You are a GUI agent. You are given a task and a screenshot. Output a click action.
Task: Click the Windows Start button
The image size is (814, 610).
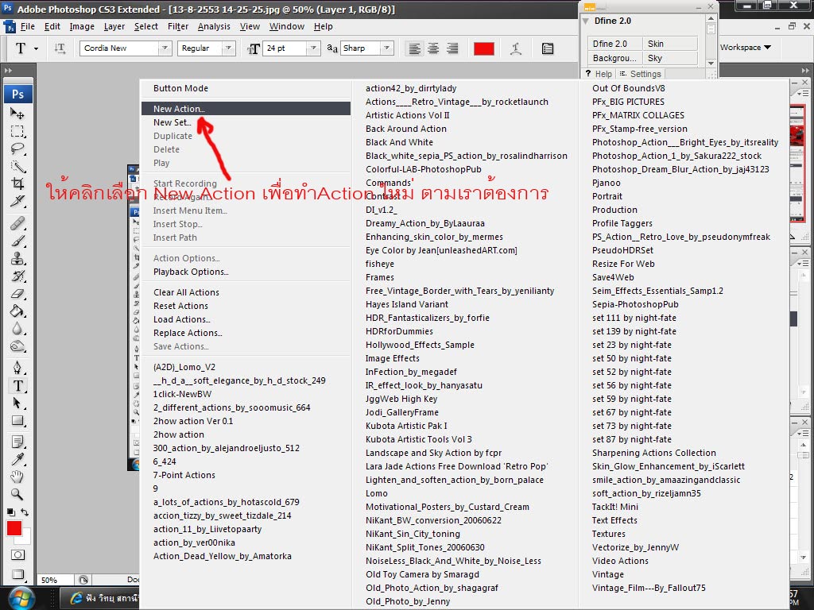[x=21, y=598]
